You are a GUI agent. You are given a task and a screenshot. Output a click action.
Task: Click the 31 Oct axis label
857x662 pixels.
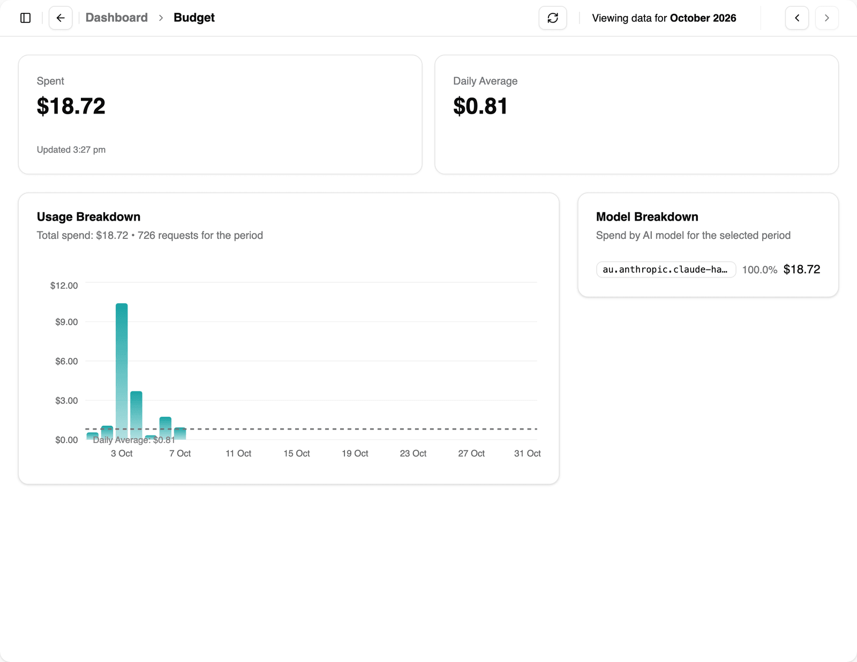[528, 454]
